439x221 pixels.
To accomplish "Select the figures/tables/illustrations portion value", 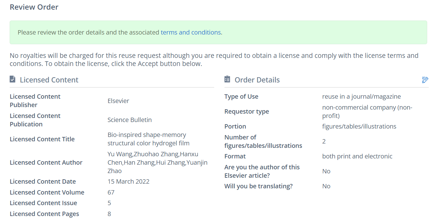I will click(x=359, y=126).
